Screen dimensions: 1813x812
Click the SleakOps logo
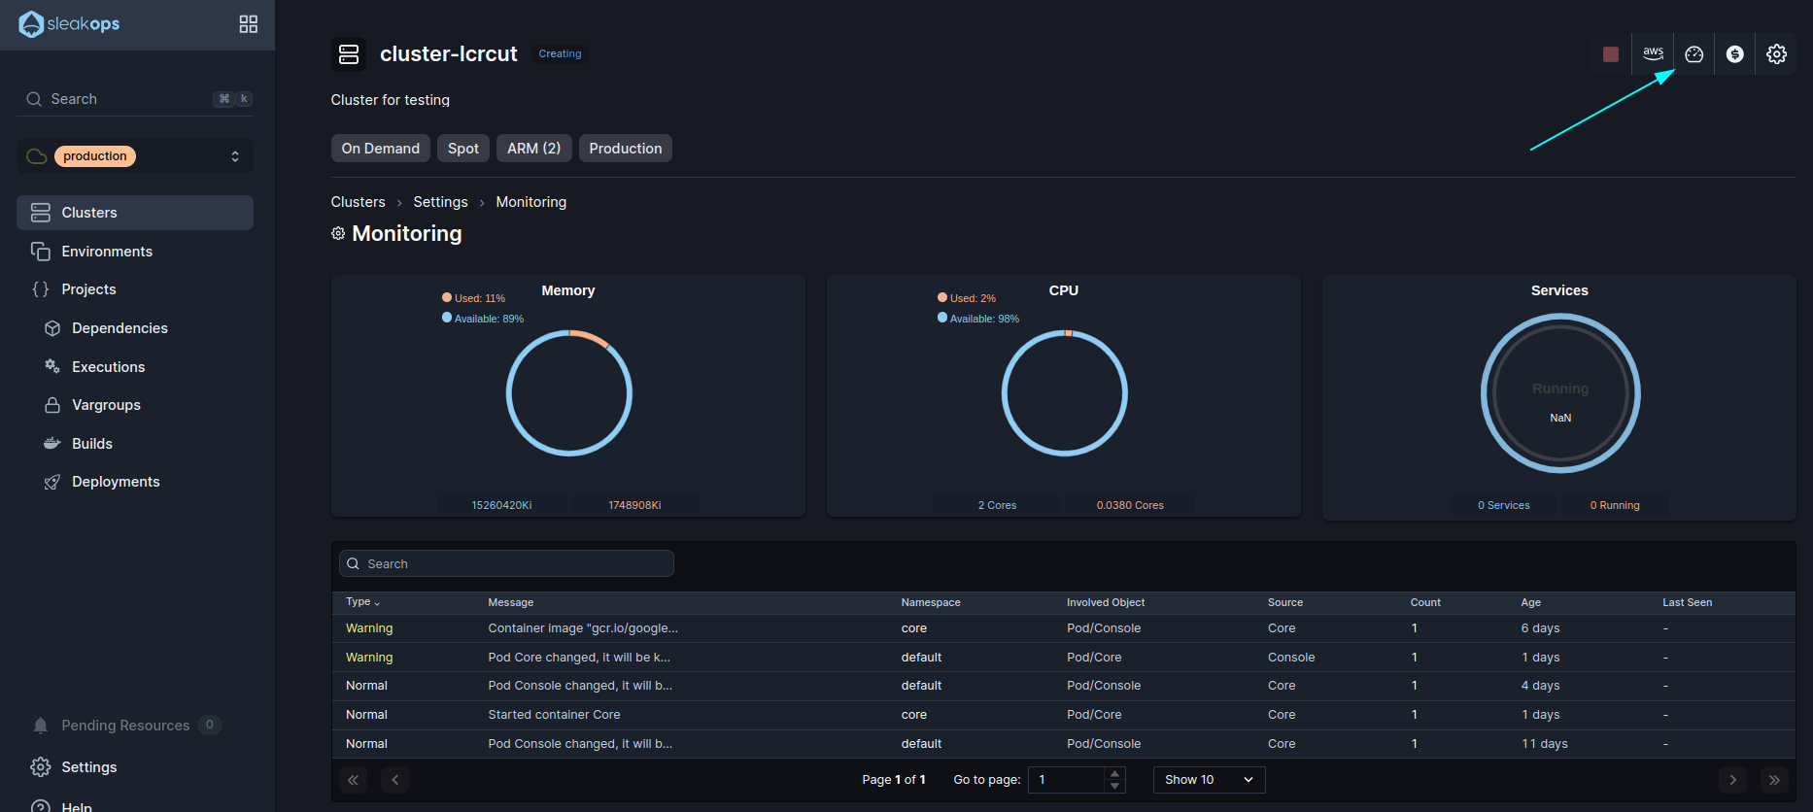(x=69, y=24)
